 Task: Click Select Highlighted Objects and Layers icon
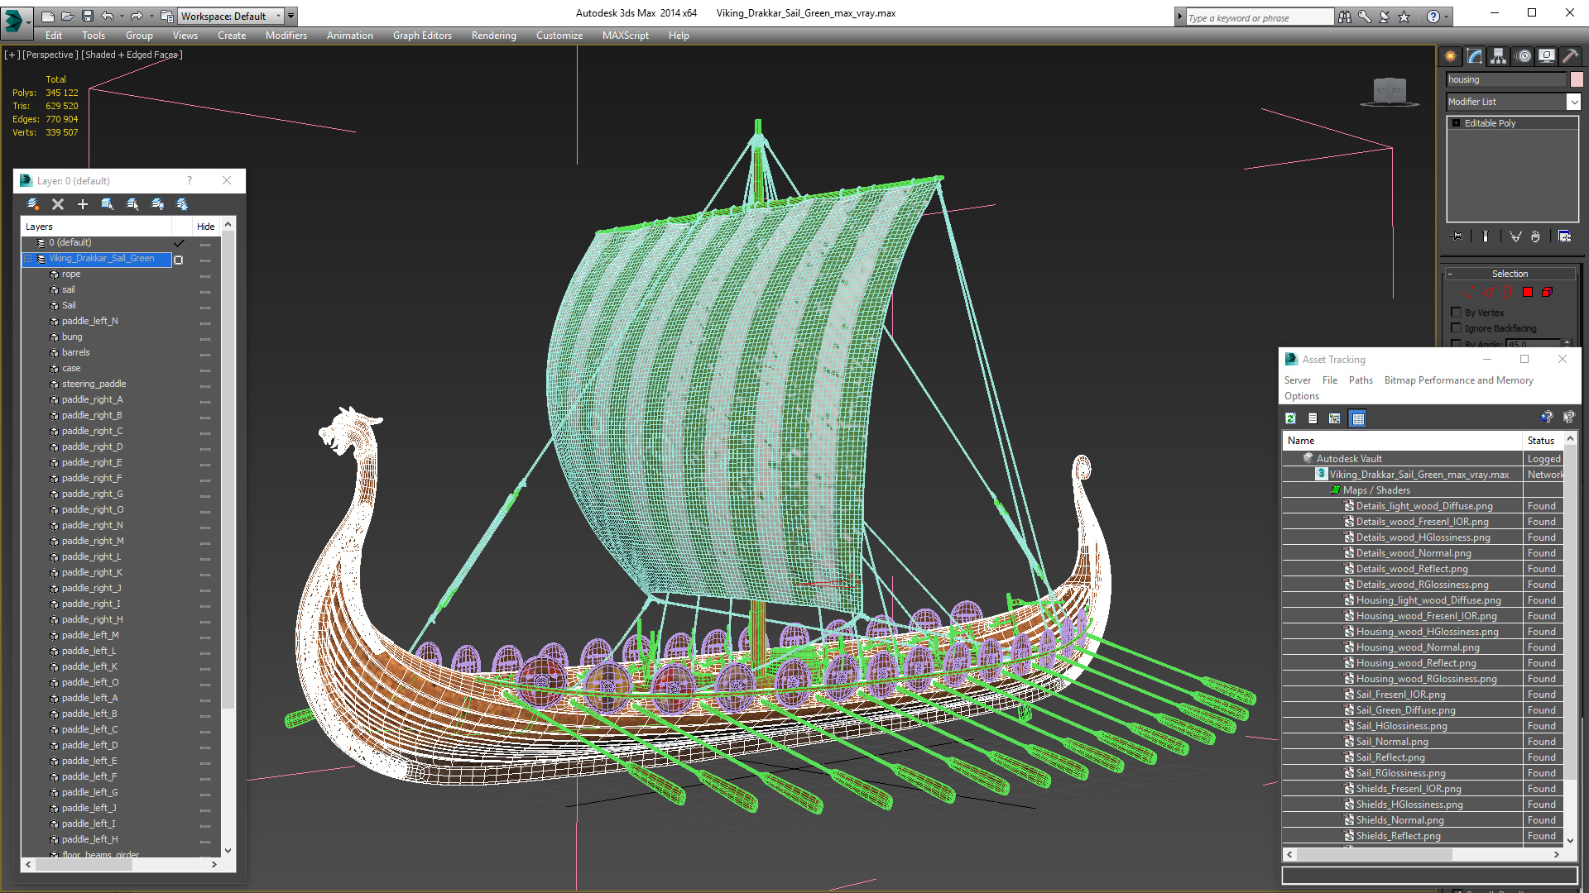pos(108,204)
